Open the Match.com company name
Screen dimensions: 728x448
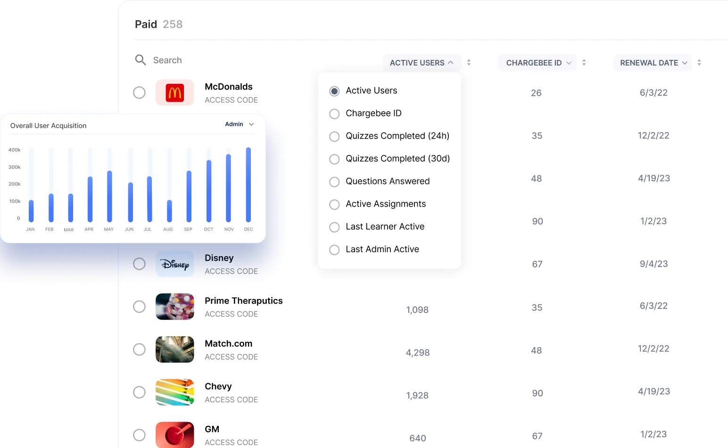pyautogui.click(x=229, y=344)
